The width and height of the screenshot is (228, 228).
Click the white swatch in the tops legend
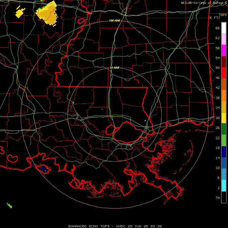[224, 28]
